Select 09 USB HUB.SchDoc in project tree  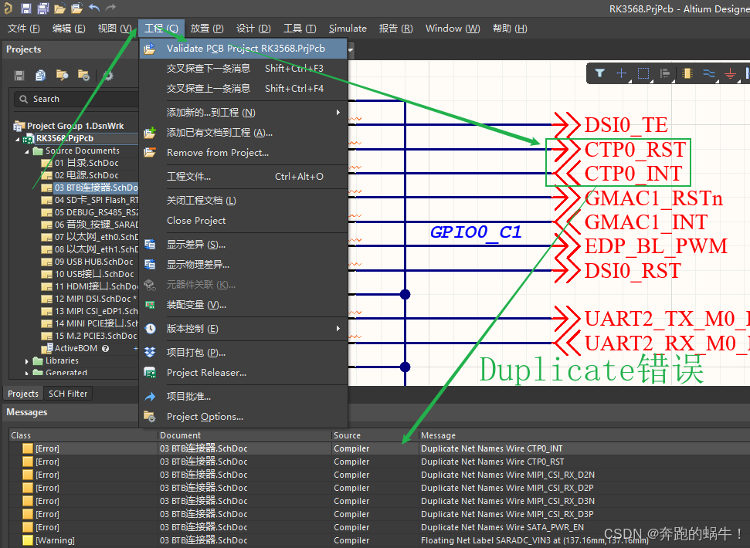[93, 262]
